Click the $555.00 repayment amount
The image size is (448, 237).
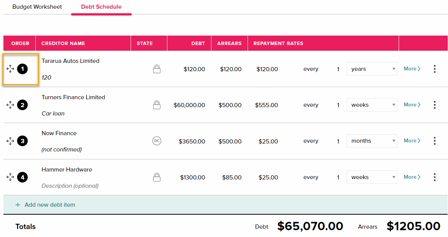[x=267, y=105]
